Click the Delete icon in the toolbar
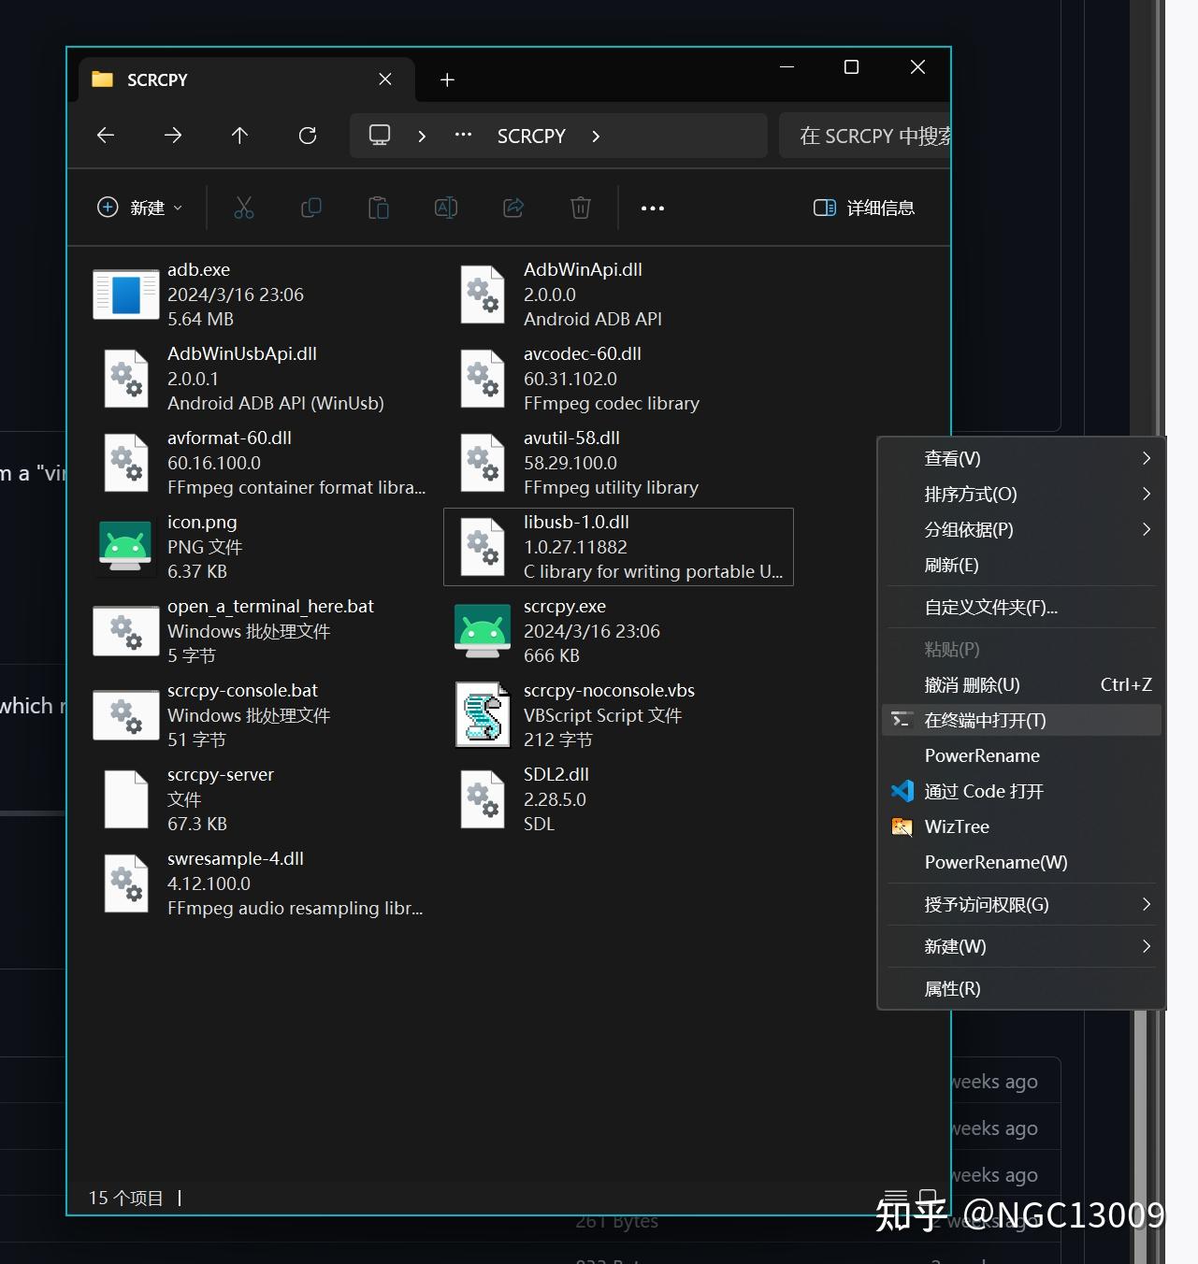Image resolution: width=1198 pixels, height=1264 pixels. click(x=580, y=208)
